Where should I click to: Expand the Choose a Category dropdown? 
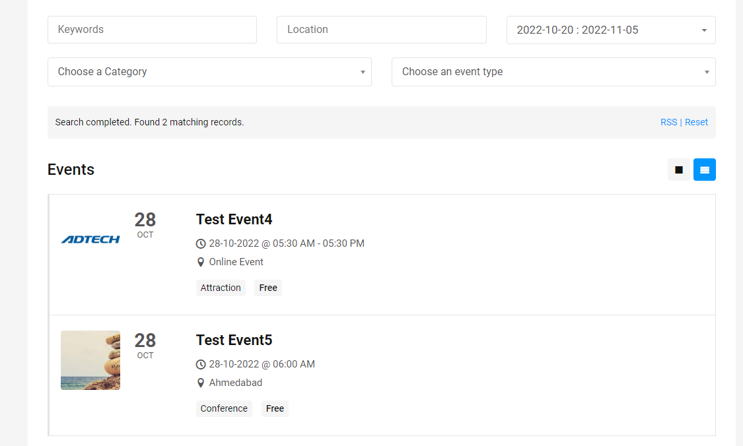pyautogui.click(x=209, y=72)
